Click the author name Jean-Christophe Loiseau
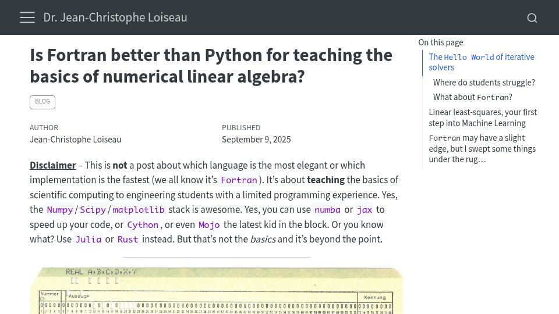The width and height of the screenshot is (559, 314). click(76, 140)
